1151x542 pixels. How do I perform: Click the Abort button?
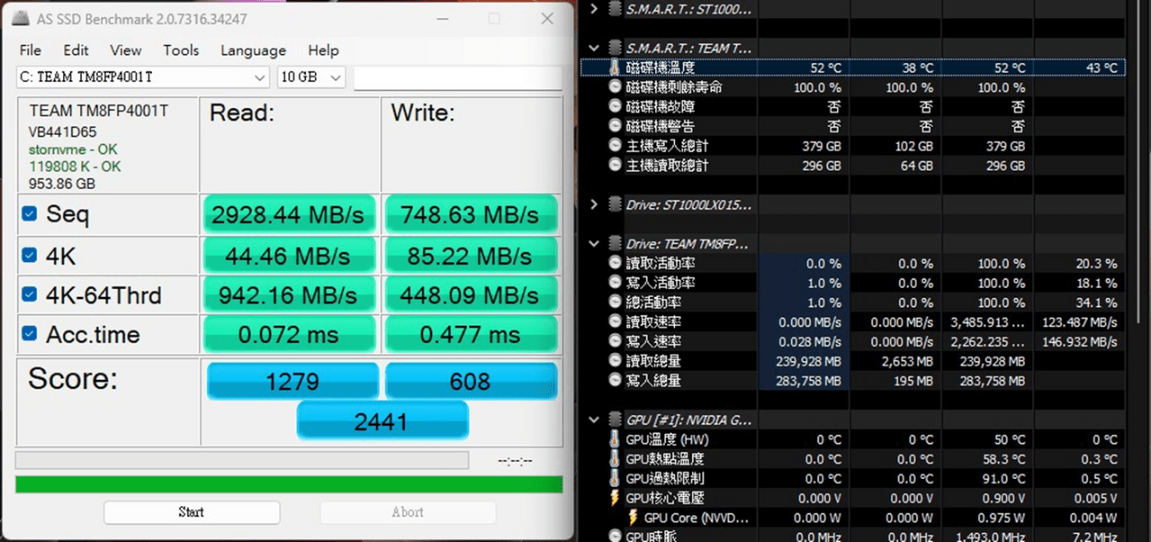pos(408,512)
